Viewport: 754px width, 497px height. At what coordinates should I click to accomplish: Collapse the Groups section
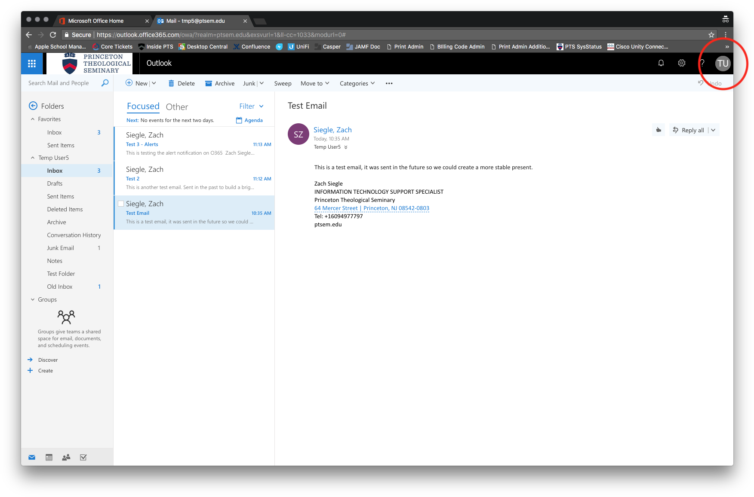(33, 299)
